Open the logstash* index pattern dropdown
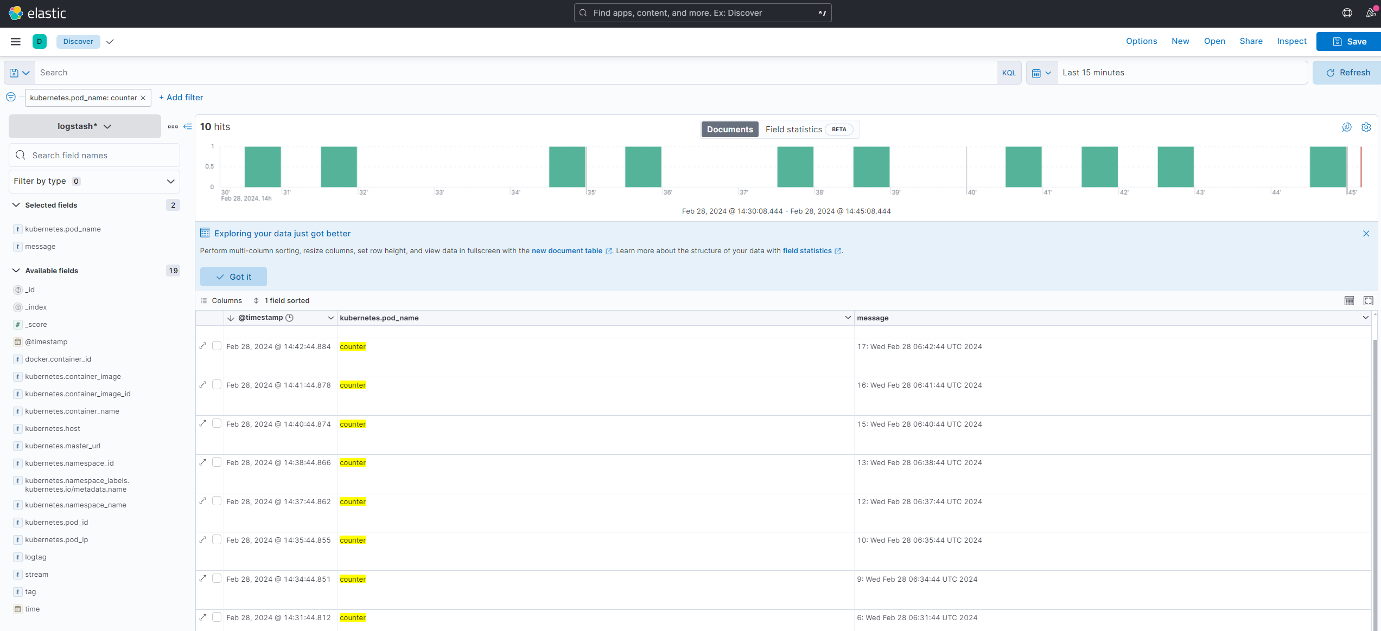 [85, 126]
